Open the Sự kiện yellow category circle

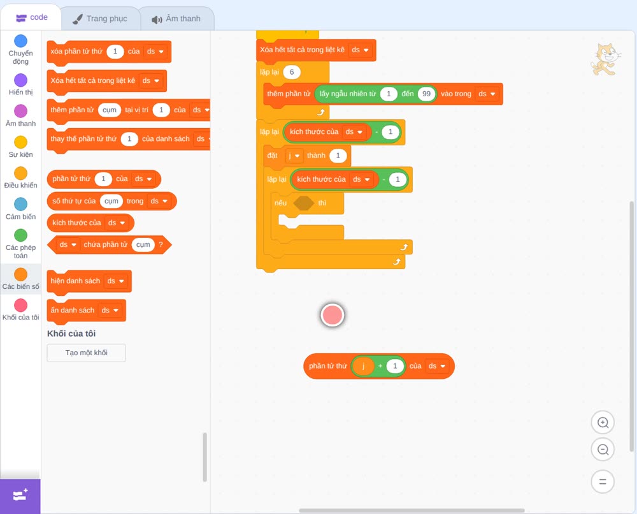(20, 142)
